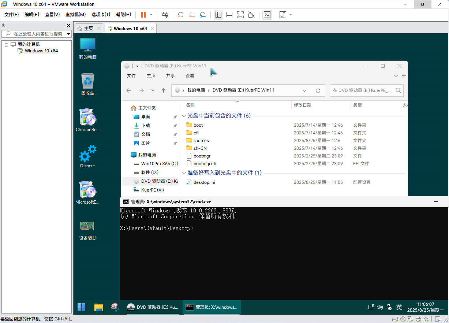Screen dimensions: 449x323
Task: Open recent locations dropdown in Explorer
Action: click(x=153, y=90)
